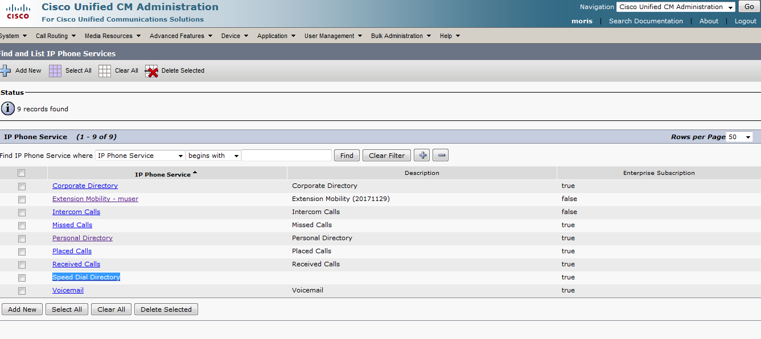
Task: Check the Corporate Directory row checkbox
Action: coord(22,186)
